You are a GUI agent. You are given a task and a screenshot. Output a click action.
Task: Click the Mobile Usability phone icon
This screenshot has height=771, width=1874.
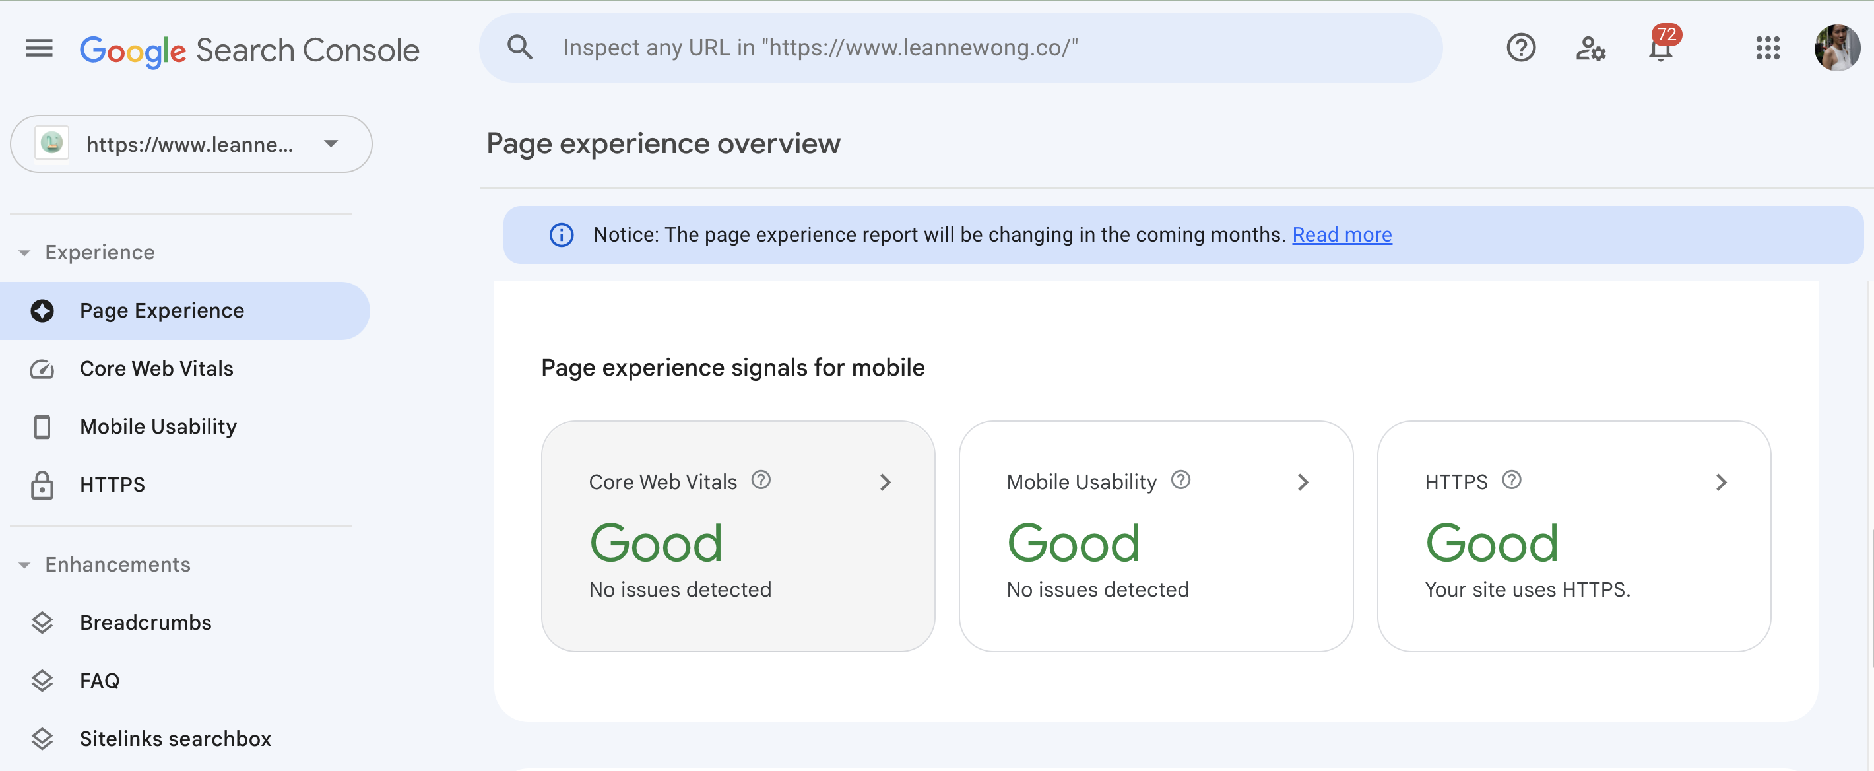pos(42,426)
